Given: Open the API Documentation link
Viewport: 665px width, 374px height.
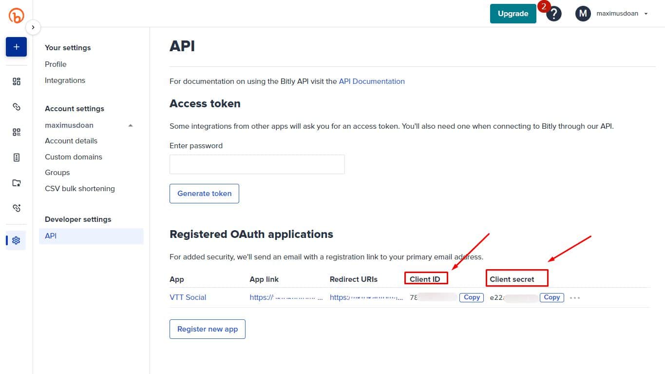Looking at the screenshot, I should pos(372,81).
